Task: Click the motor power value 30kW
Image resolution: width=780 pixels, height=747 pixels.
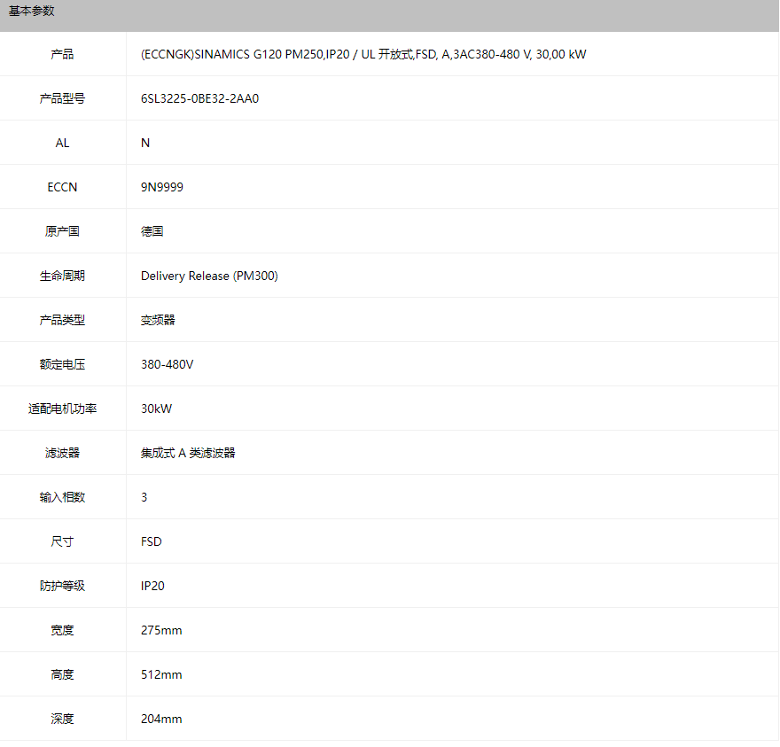Action: [156, 409]
